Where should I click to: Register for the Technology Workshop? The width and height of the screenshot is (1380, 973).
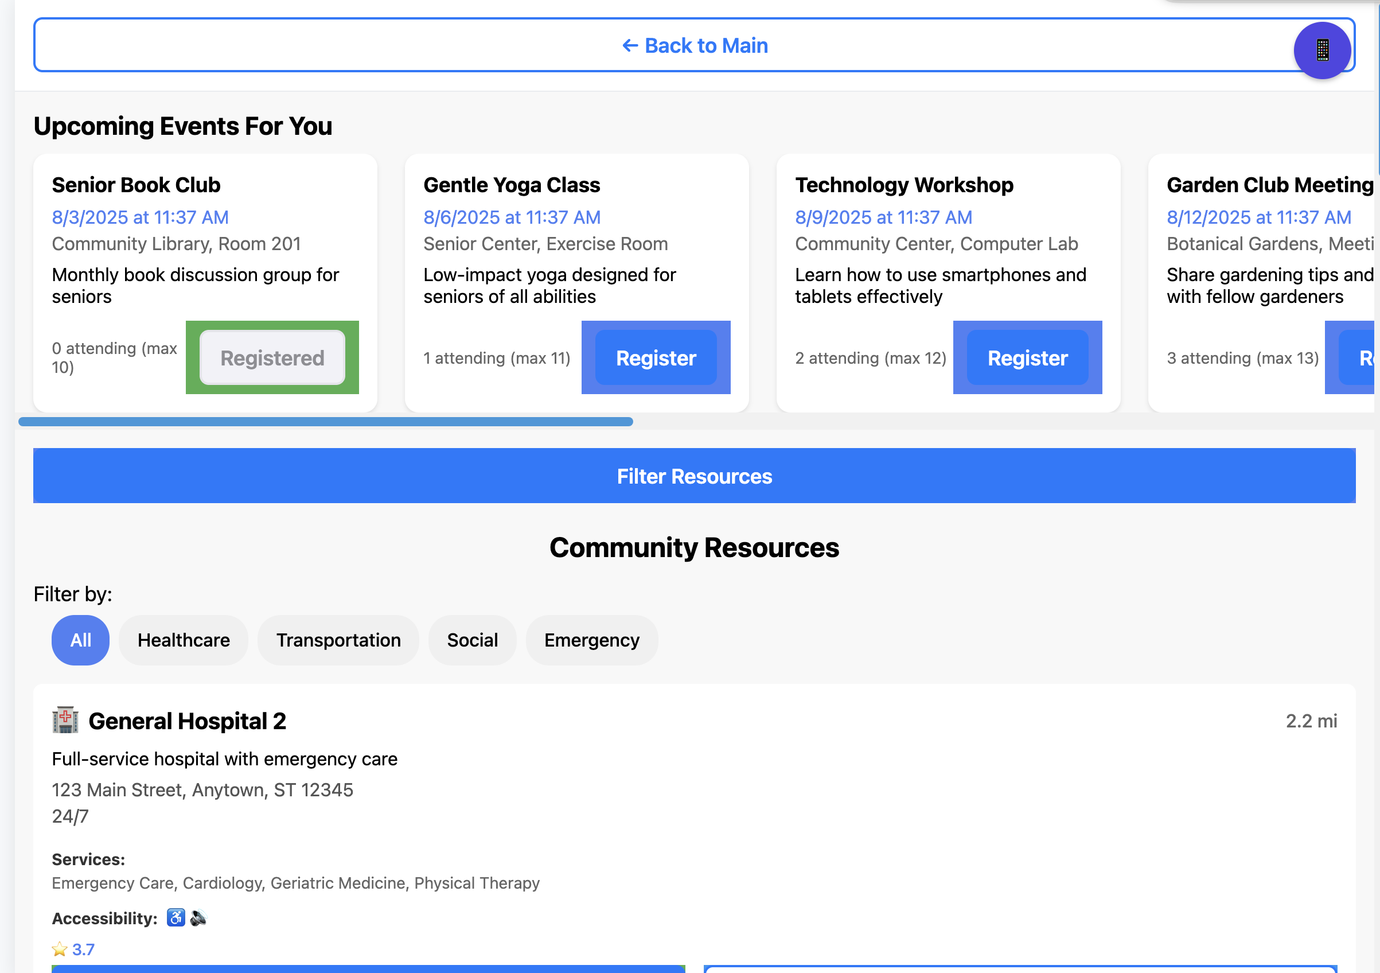pyautogui.click(x=1027, y=358)
